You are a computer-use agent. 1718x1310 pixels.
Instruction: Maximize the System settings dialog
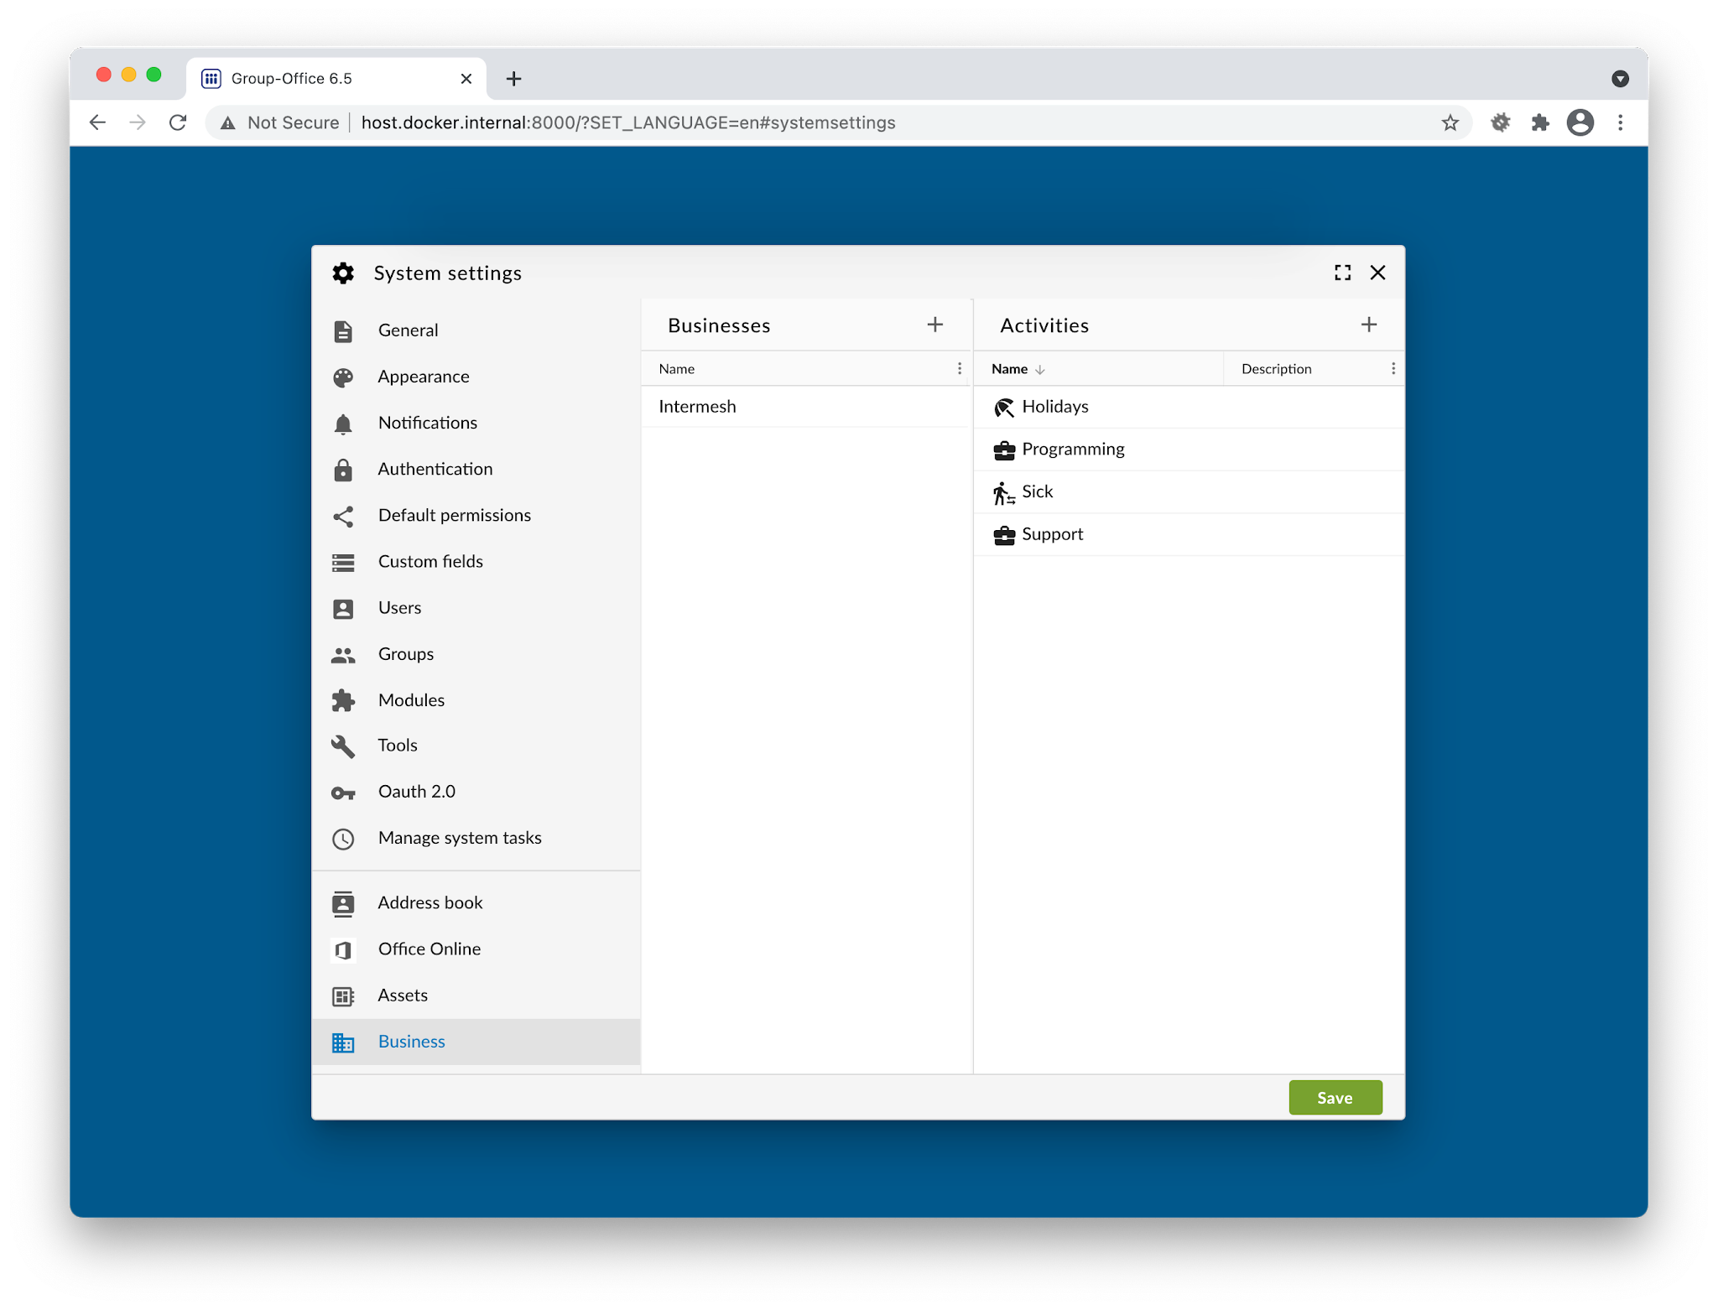click(1342, 273)
